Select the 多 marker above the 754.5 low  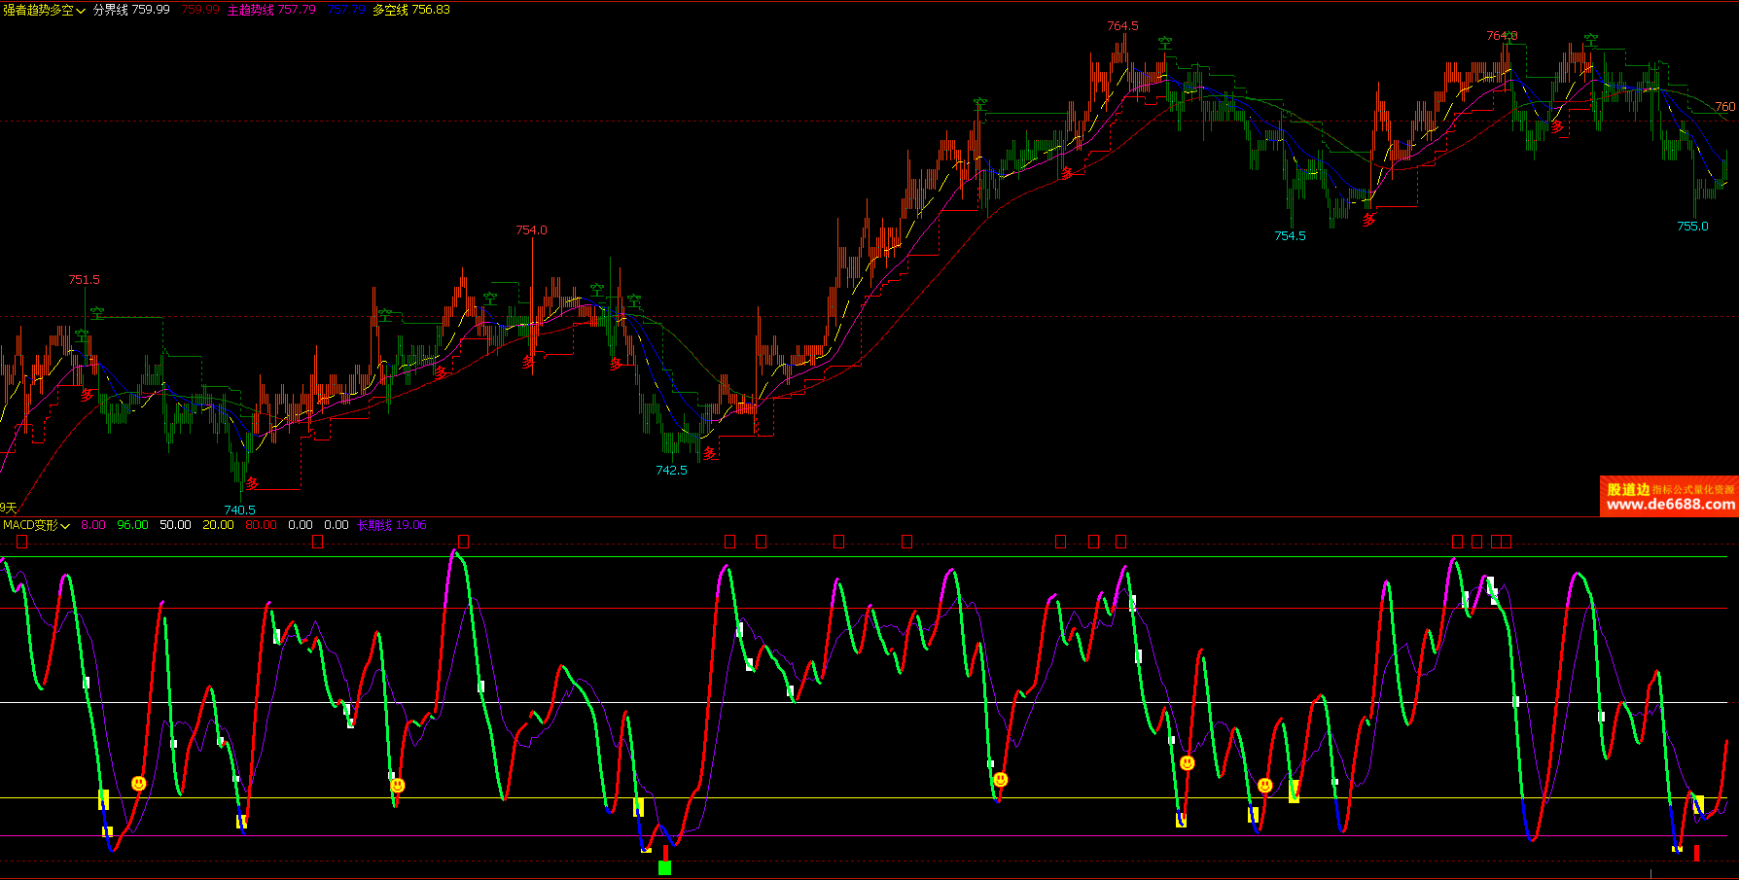tap(1368, 221)
